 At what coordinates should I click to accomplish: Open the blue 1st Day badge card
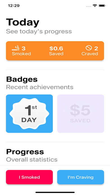29,113
